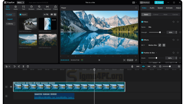The width and height of the screenshot is (185, 104).
Task: Reset the Filters section
Action: [174, 22]
